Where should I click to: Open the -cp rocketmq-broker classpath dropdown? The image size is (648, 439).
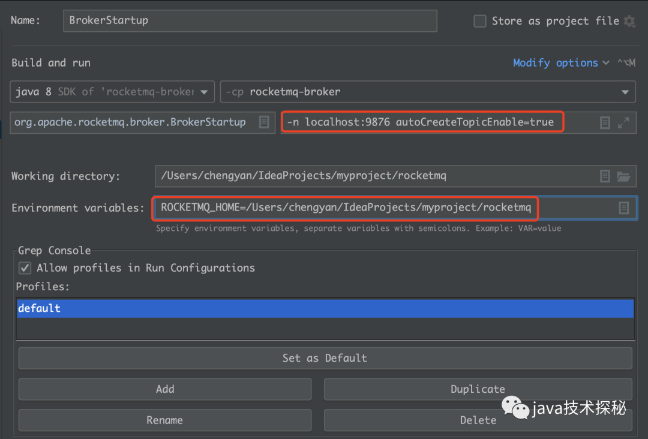tap(428, 92)
